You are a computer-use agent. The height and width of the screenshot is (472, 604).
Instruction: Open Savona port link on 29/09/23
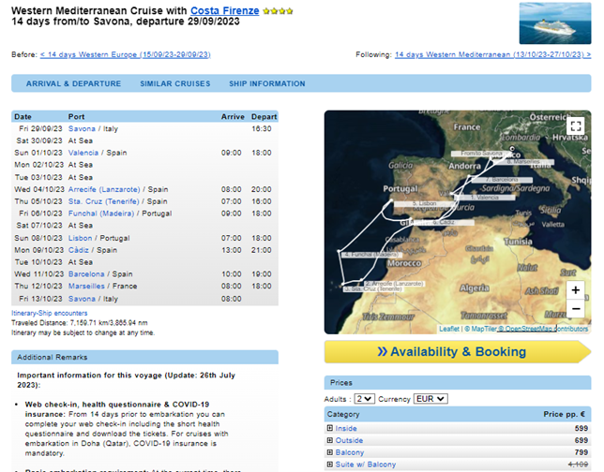[x=82, y=128]
